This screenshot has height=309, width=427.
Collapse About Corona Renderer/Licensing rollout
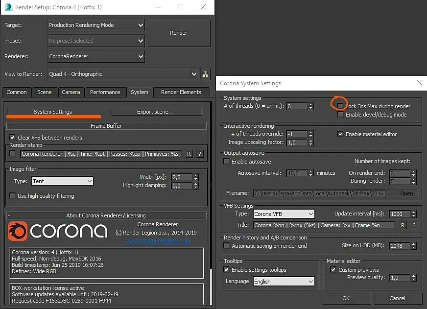106,215
